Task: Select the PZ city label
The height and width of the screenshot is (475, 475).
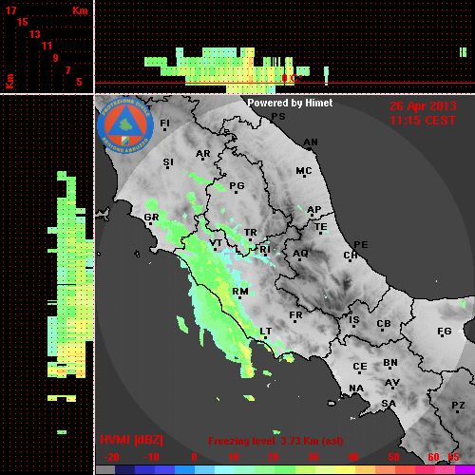Action: click(458, 406)
